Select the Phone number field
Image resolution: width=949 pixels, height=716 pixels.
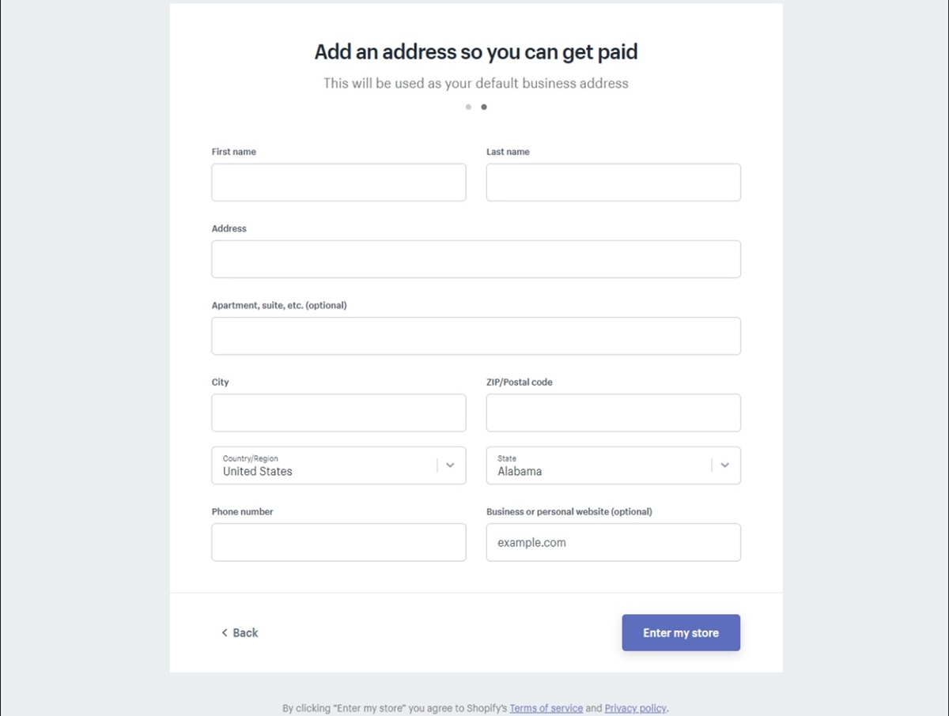click(338, 542)
